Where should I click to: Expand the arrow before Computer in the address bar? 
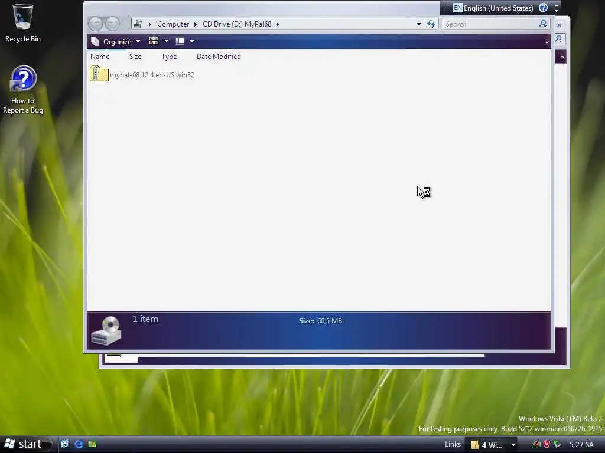(149, 24)
